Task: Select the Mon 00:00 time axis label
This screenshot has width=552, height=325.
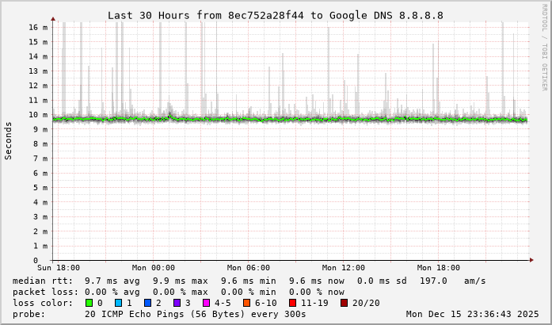Action: (x=154, y=268)
